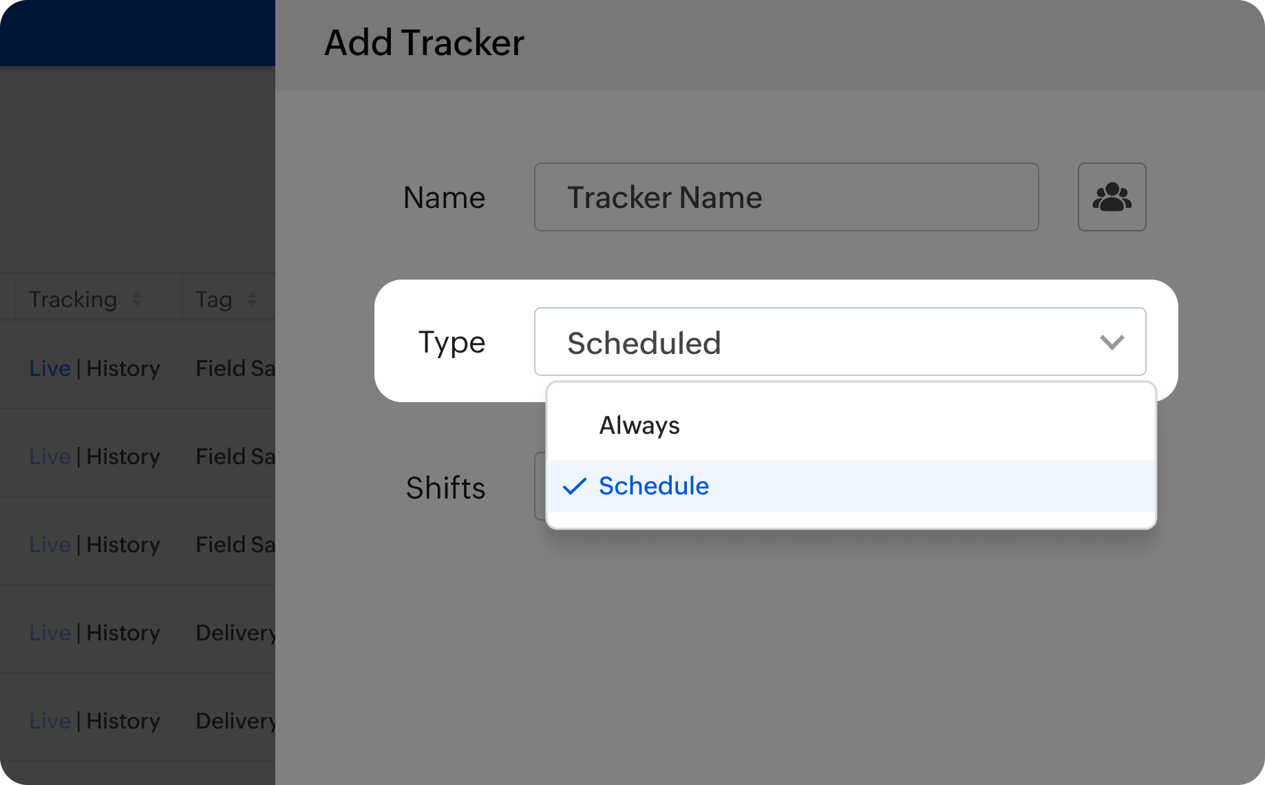Click the Delivery tag in the fourth row
Screen dimensions: 1265x785
click(x=235, y=633)
